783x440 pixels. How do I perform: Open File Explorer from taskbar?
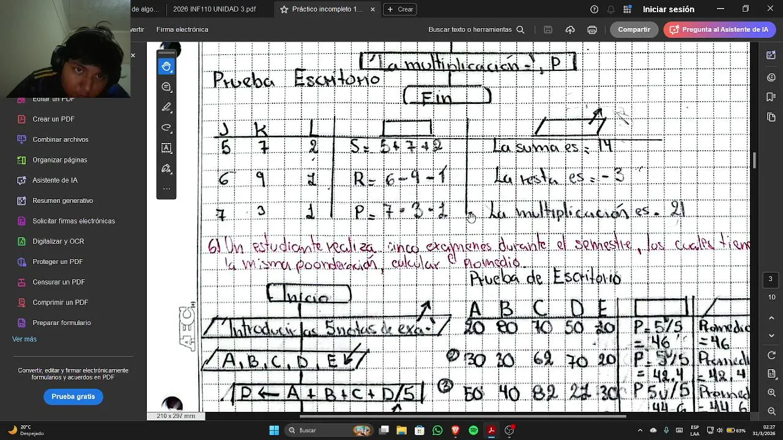[402, 430]
